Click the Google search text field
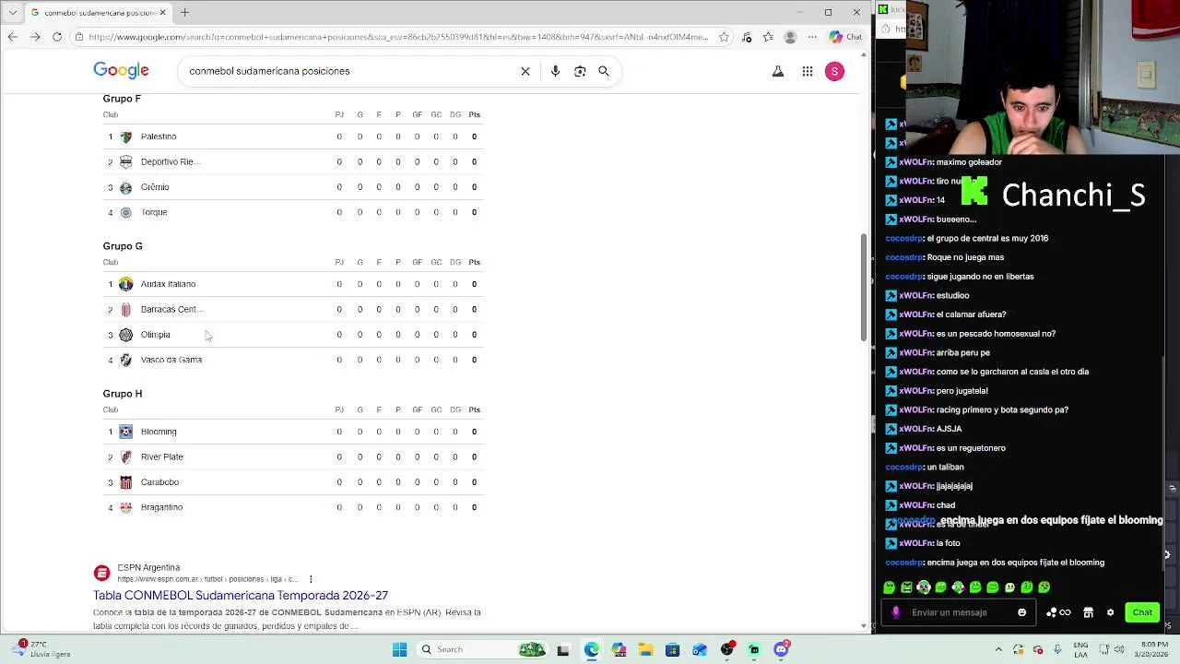The width and height of the screenshot is (1180, 664). point(350,71)
